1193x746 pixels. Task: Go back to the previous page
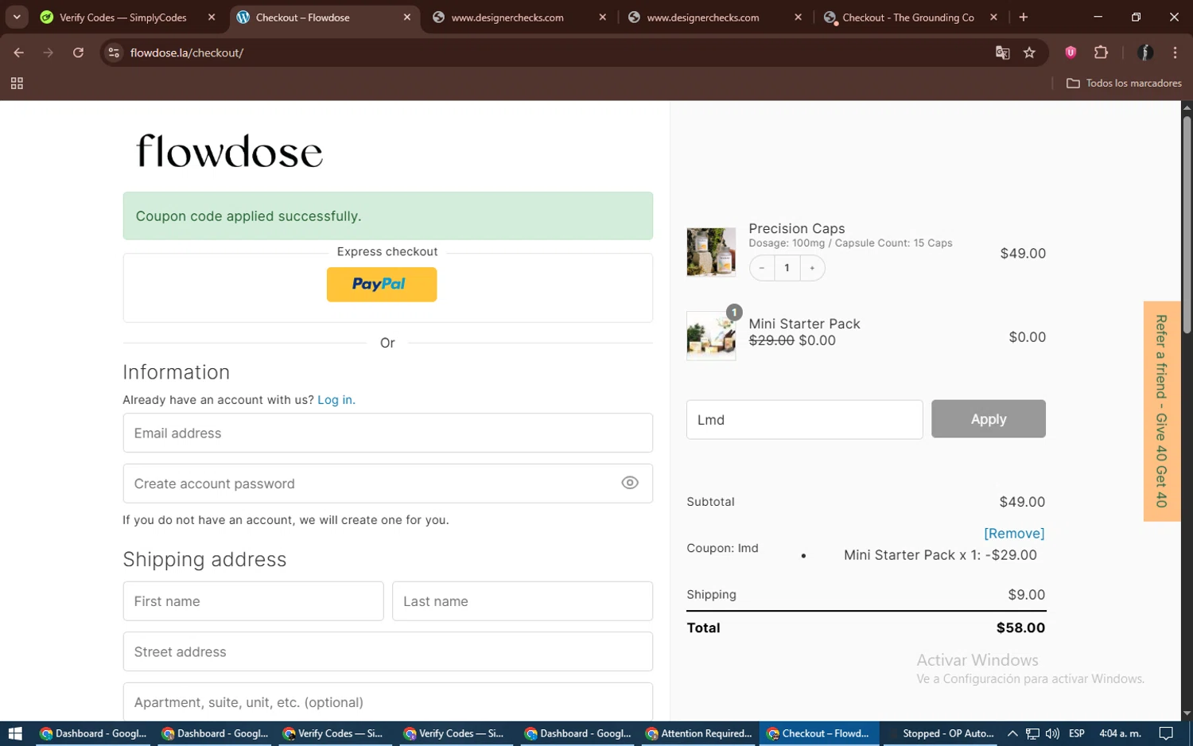click(18, 52)
